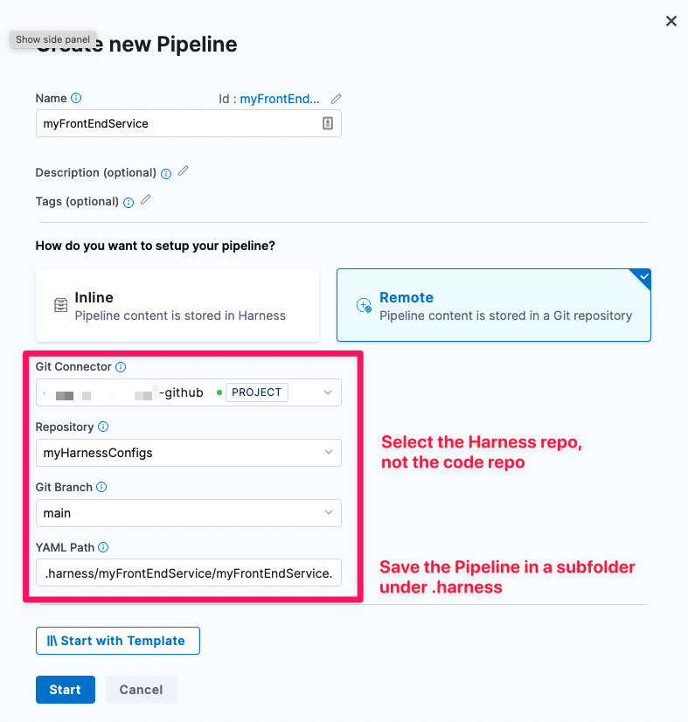Edit the pipeline Id with pencil icon
Screen dimensions: 688x722
click(337, 99)
